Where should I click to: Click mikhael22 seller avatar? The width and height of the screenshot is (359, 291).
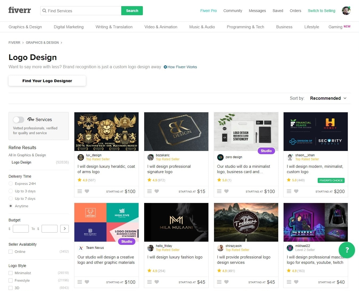290,248
